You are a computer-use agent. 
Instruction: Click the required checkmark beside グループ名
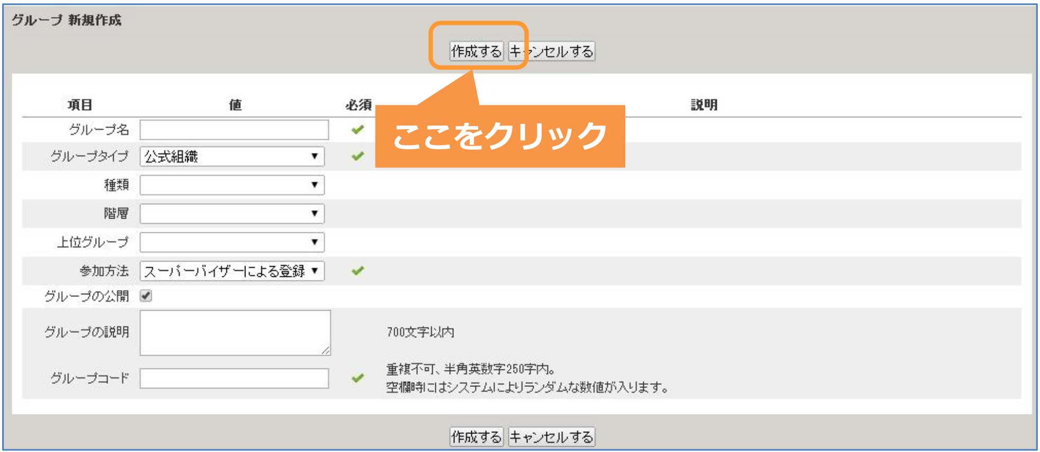(358, 130)
